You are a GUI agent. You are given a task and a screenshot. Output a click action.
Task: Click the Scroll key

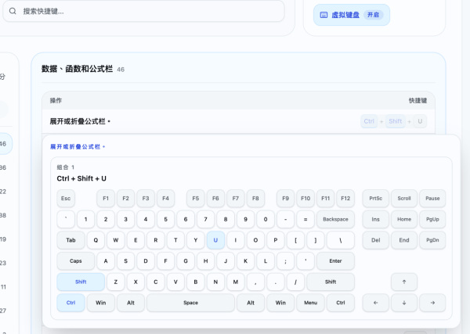coord(404,198)
